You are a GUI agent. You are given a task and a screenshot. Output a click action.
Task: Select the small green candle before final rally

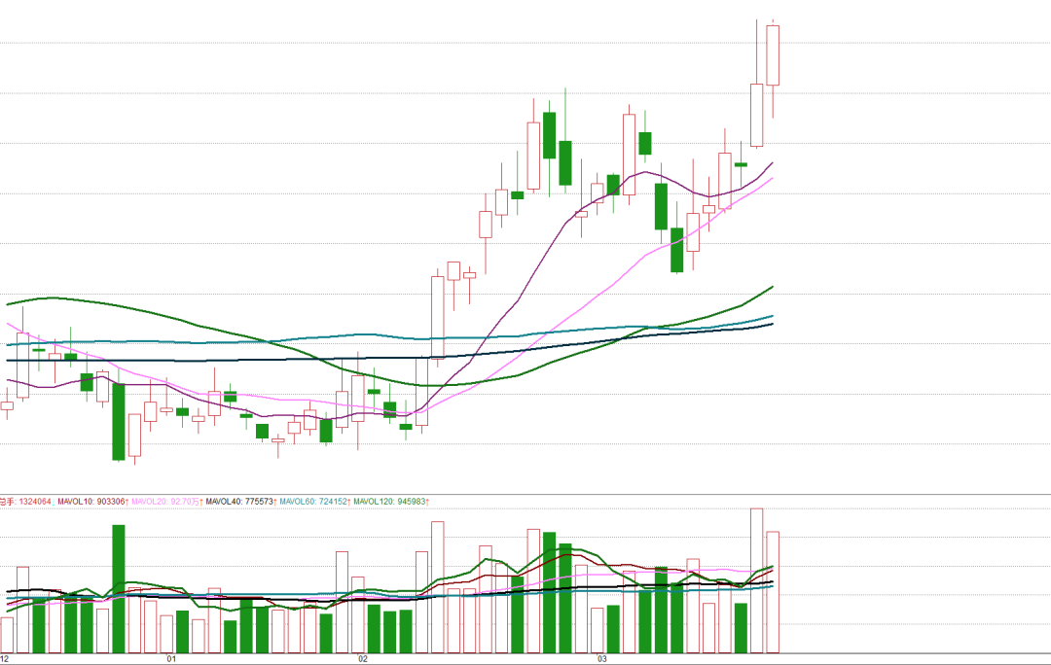[x=741, y=164]
